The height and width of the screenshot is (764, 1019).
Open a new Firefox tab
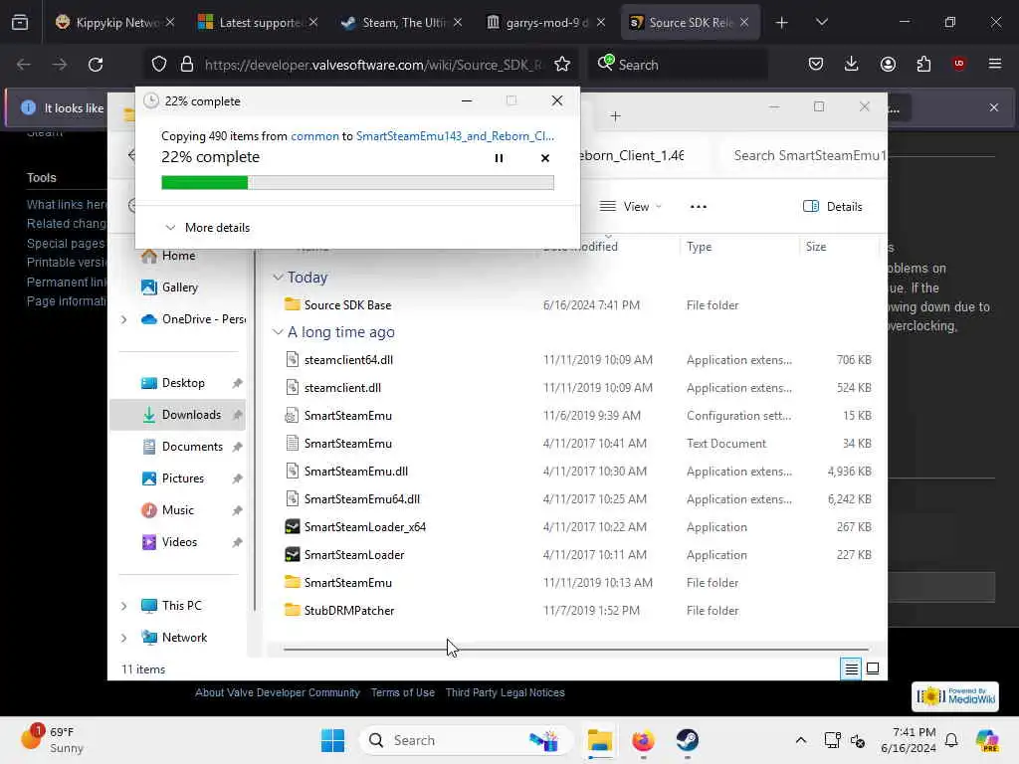[x=781, y=22]
